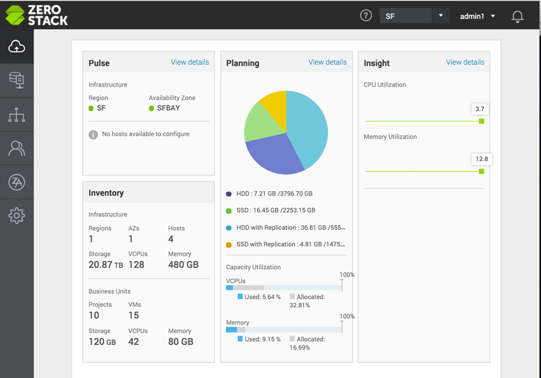Click the 12.8 memory utilization value label

pos(482,159)
